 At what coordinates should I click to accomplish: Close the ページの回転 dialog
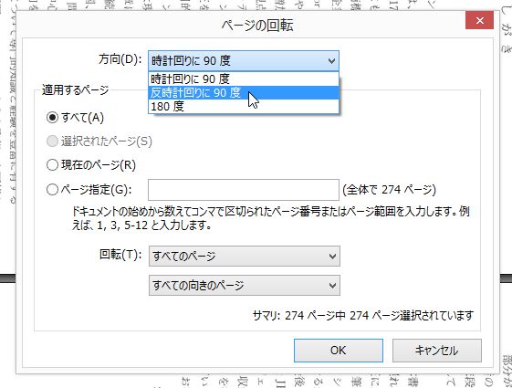tap(479, 21)
